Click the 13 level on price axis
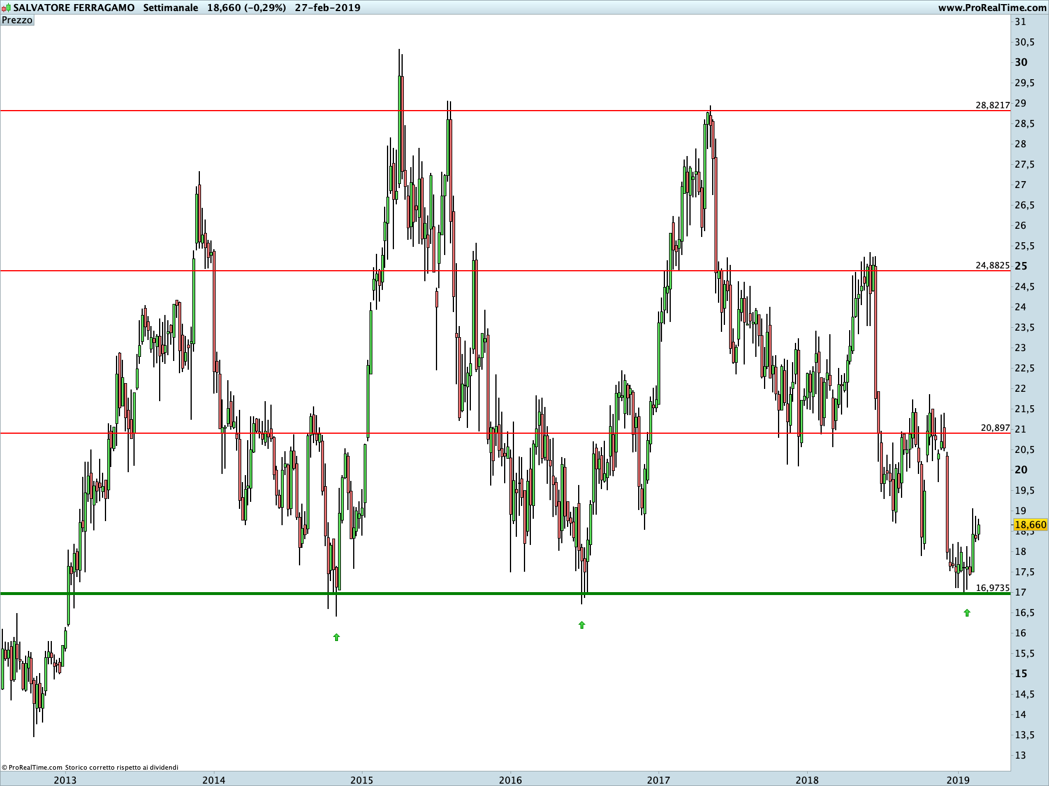 pyautogui.click(x=1020, y=755)
